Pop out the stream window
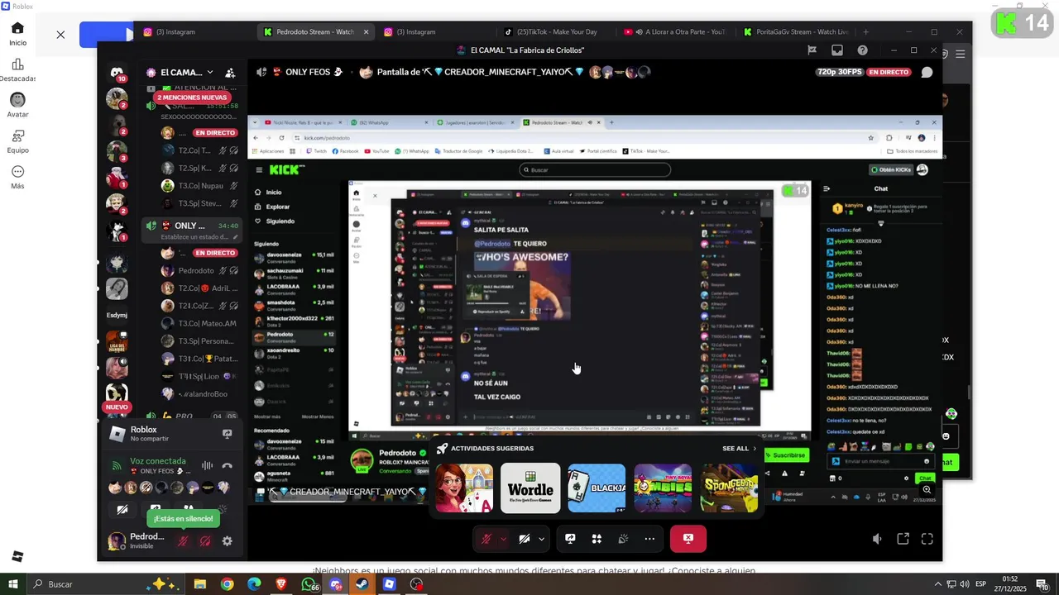Image resolution: width=1059 pixels, height=595 pixels. pyautogui.click(x=903, y=539)
